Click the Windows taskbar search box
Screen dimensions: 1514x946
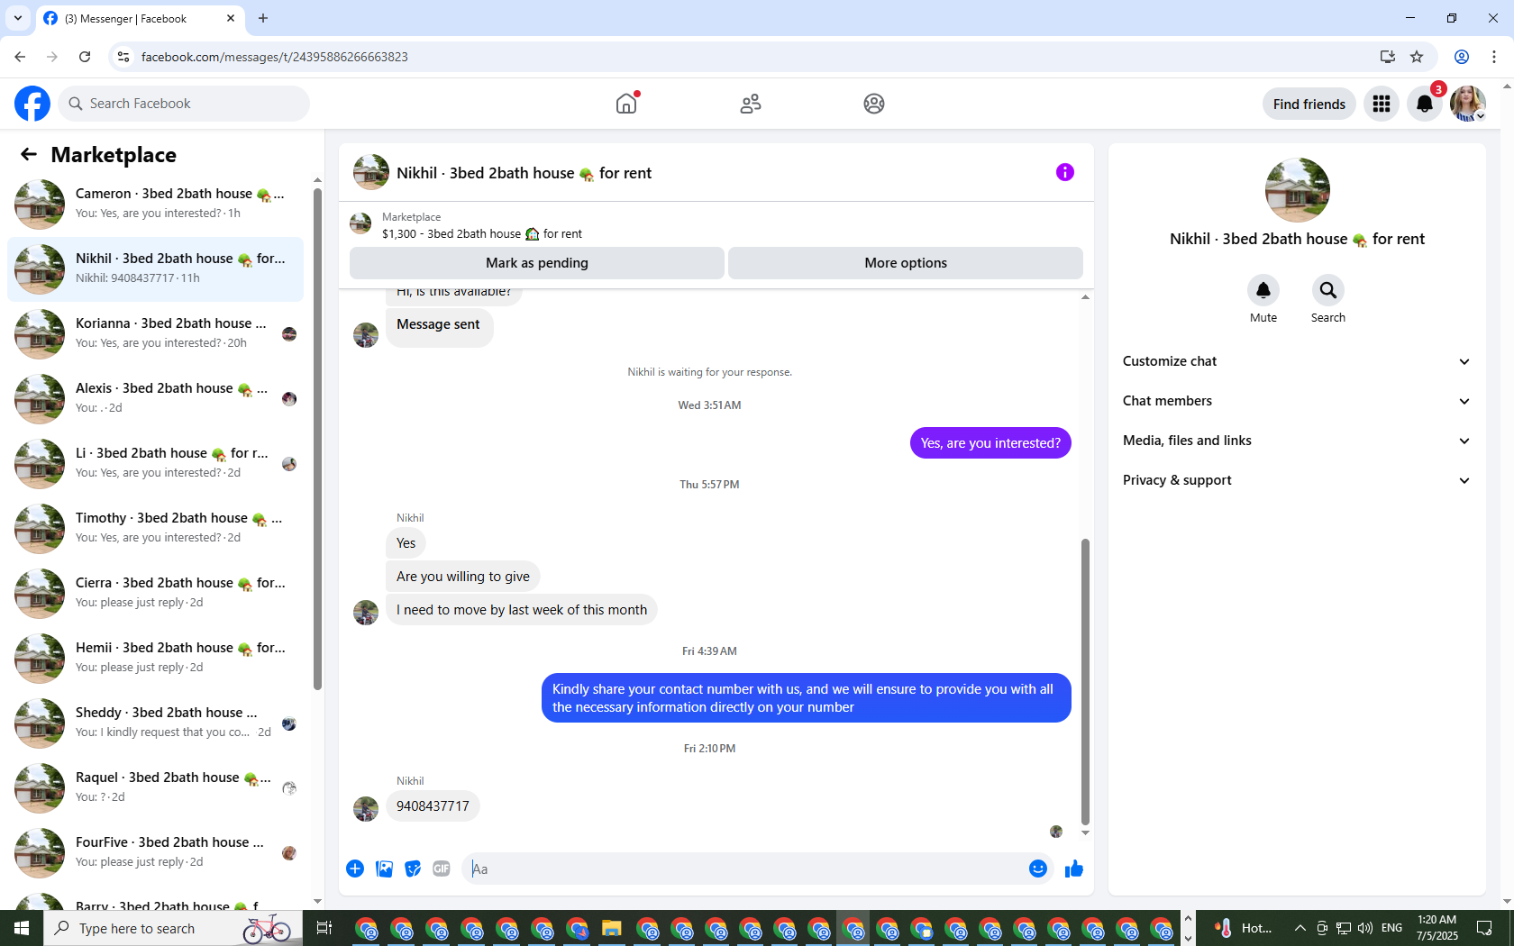(x=171, y=928)
